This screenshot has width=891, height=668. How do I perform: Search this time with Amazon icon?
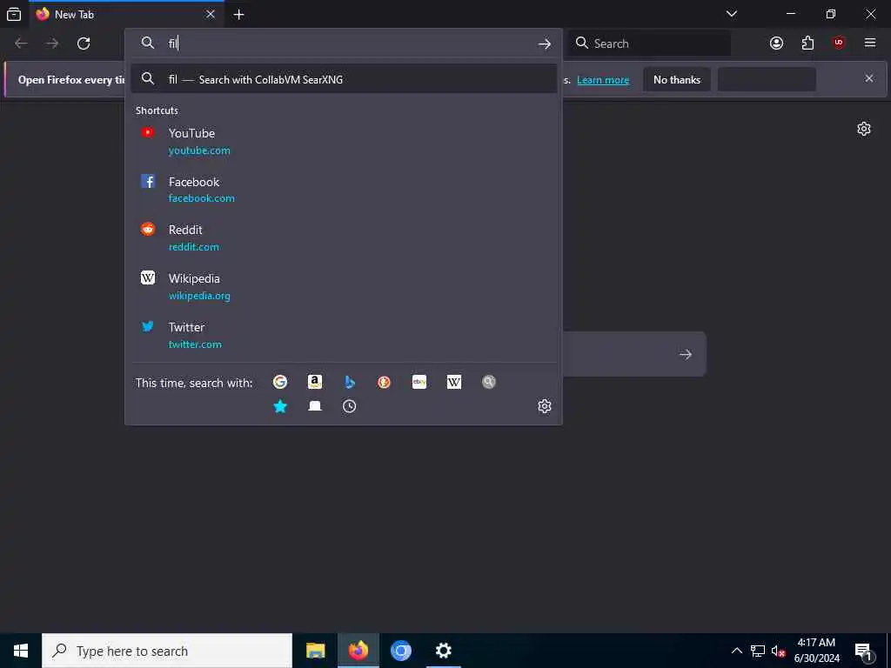point(315,383)
